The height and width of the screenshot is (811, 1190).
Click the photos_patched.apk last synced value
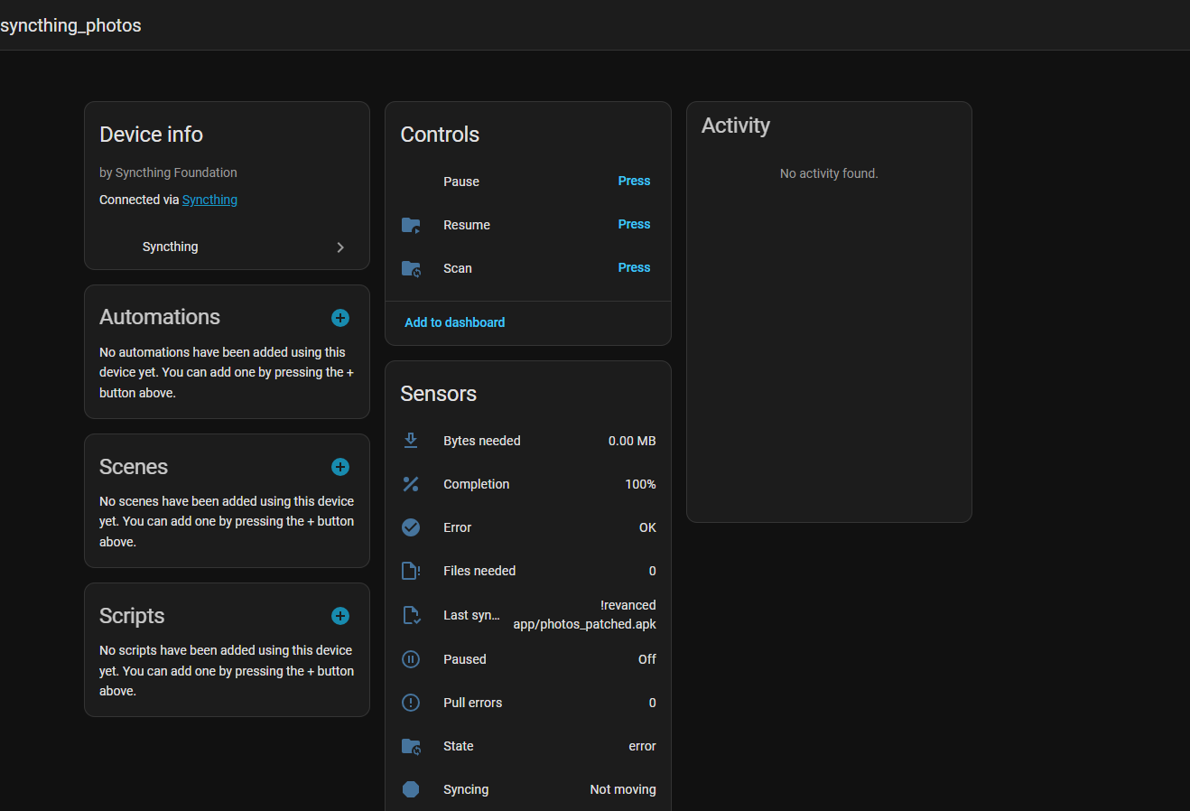pyautogui.click(x=584, y=615)
